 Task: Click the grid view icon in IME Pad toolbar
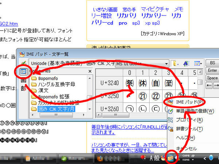197,63
